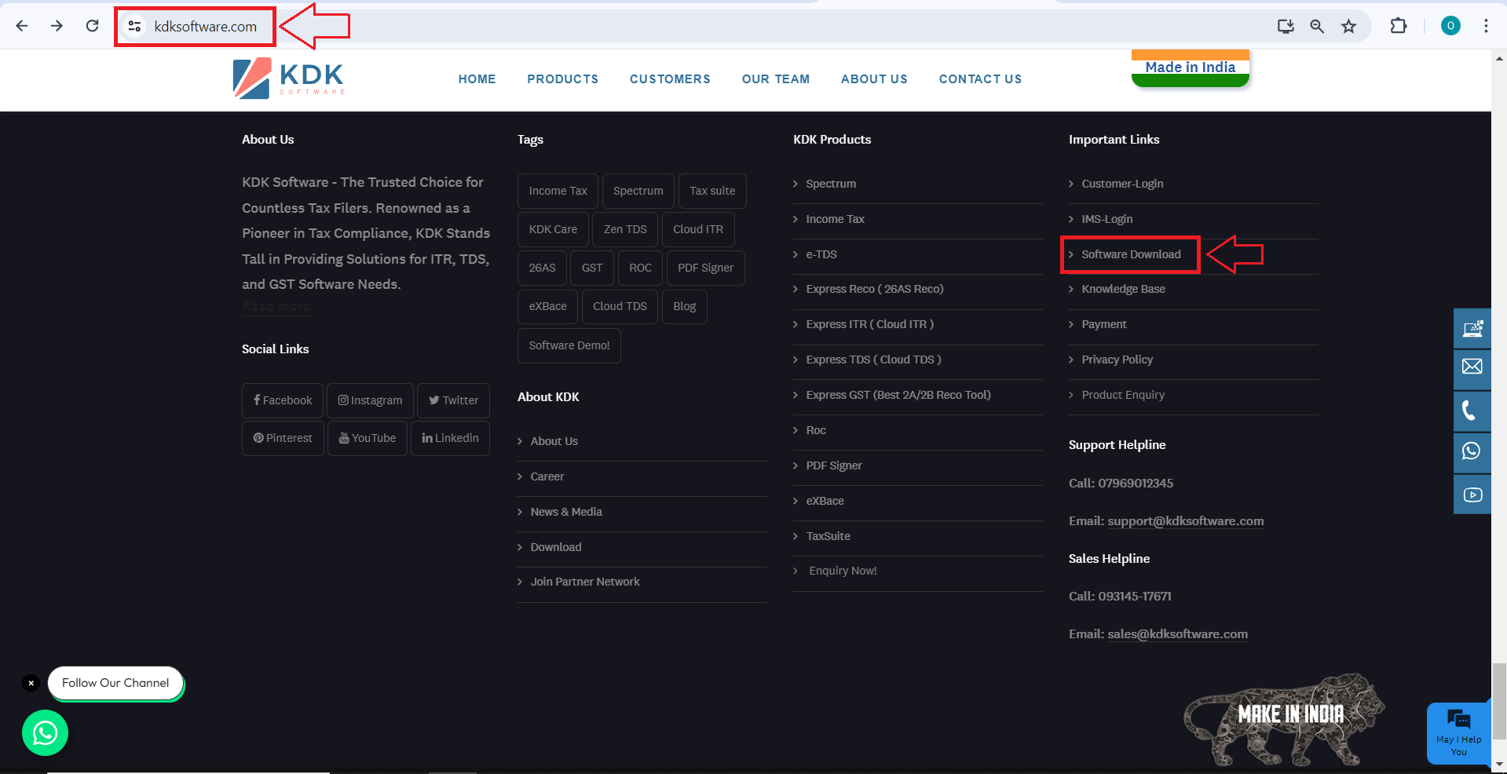Open the Knowledge Base link

coord(1123,289)
